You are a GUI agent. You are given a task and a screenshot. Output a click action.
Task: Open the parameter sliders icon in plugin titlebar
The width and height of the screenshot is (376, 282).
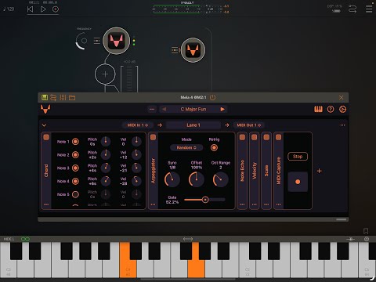[x=63, y=98]
